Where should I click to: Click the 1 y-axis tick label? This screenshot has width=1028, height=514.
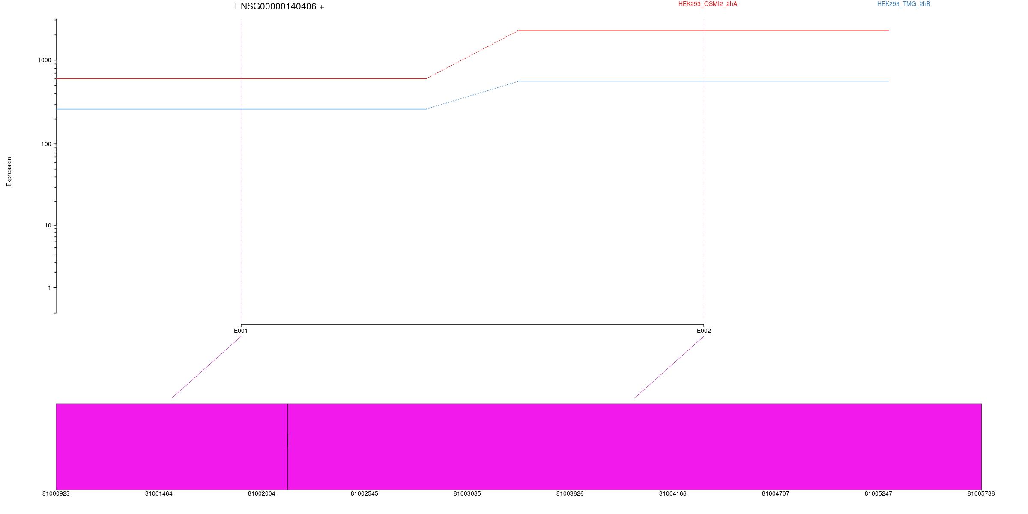point(50,287)
